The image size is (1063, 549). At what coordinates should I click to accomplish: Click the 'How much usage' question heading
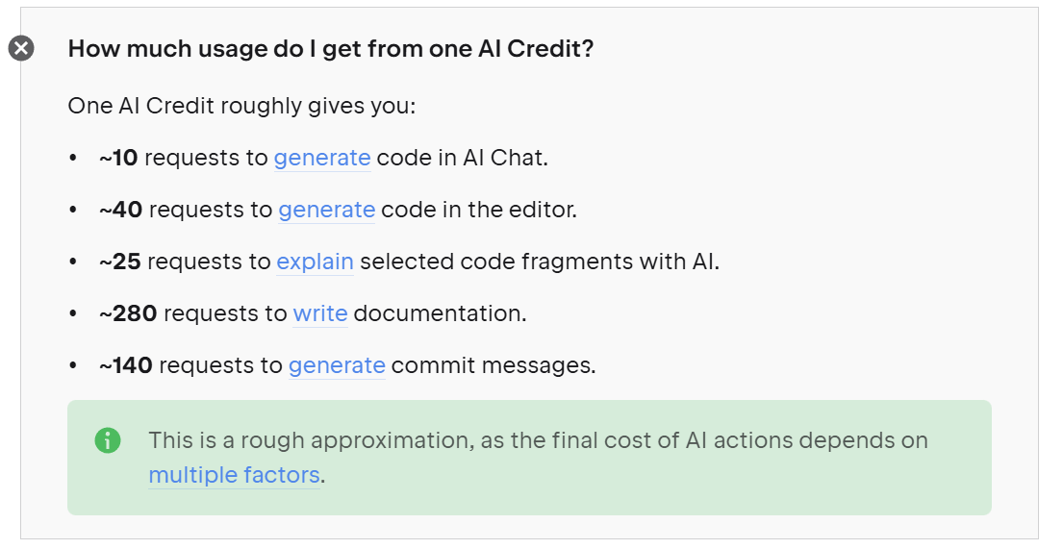click(330, 48)
